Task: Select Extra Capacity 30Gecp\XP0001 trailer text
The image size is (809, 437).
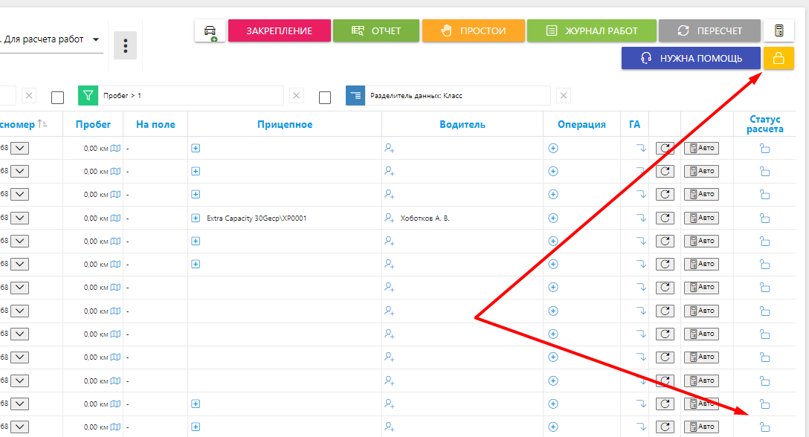Action: pos(257,218)
